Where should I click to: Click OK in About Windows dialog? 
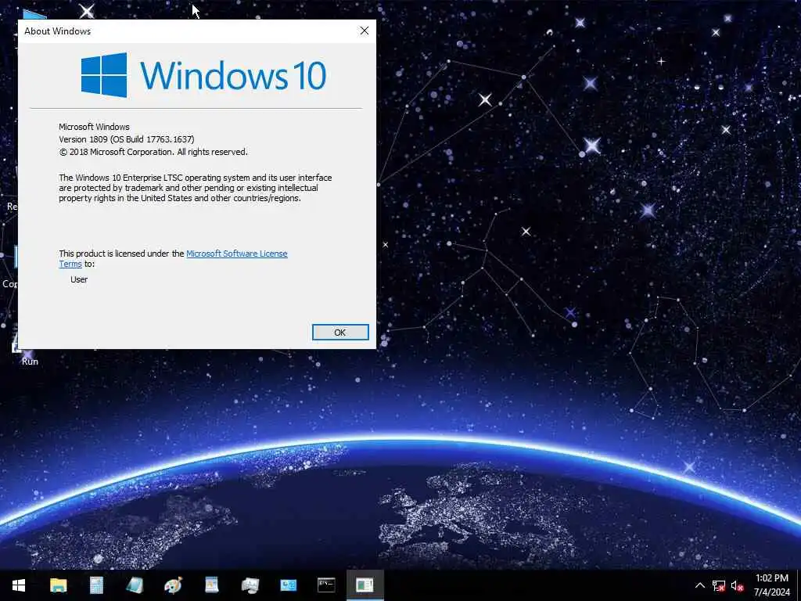[340, 332]
